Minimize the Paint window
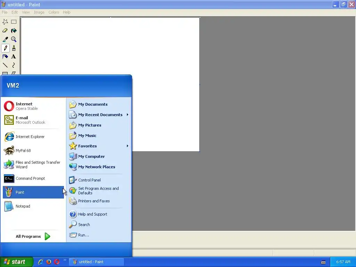The width and height of the screenshot is (356, 267). (335, 5)
